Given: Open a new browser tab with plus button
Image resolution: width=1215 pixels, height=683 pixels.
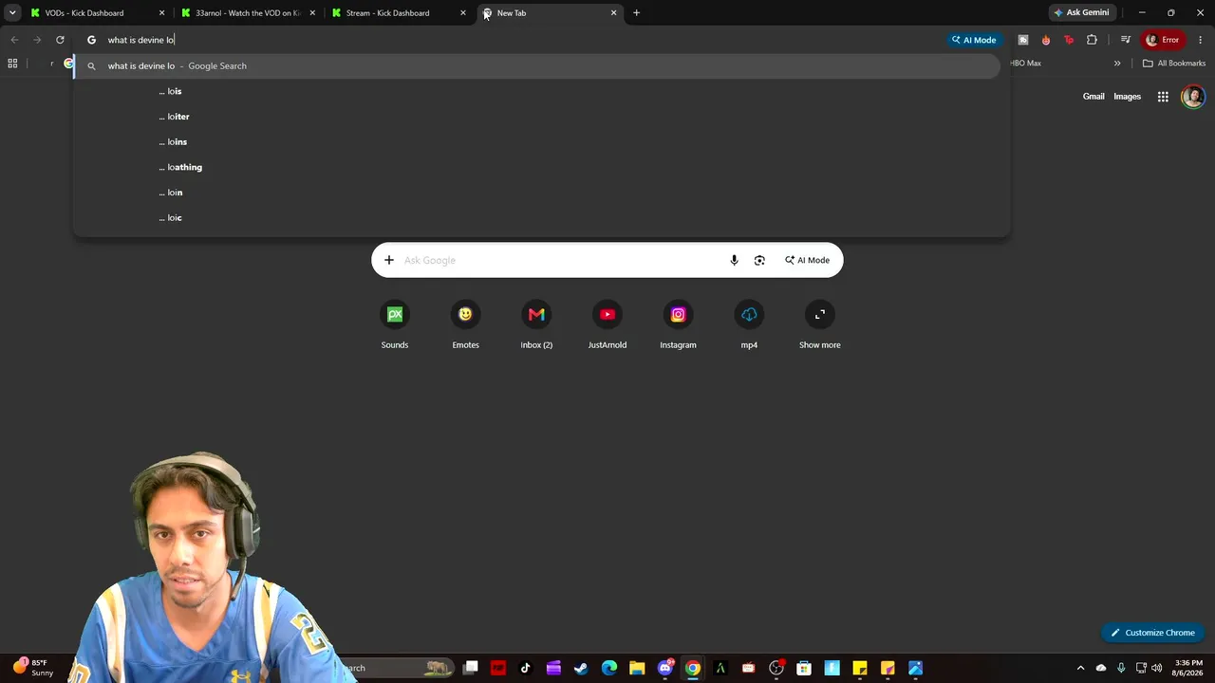Looking at the screenshot, I should pos(636,13).
